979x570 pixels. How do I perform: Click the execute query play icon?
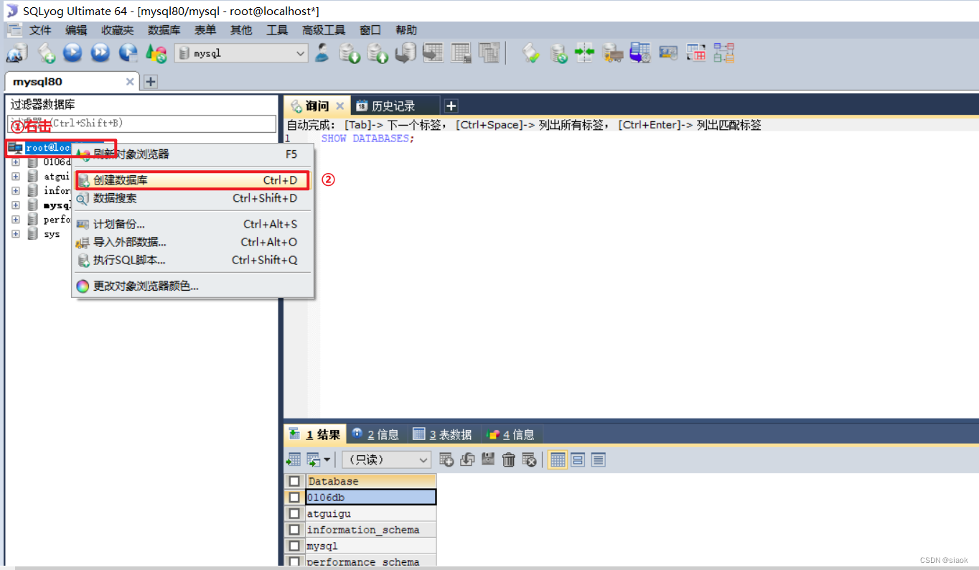click(x=72, y=52)
